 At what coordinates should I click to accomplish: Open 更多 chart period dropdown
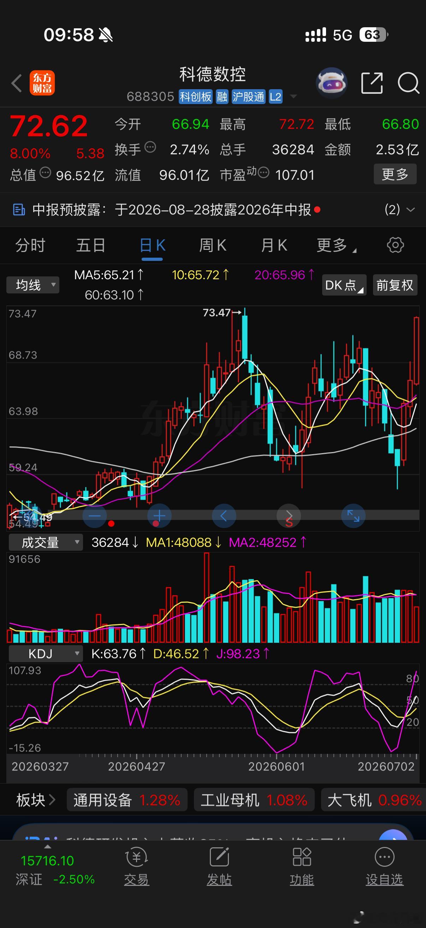point(336,246)
